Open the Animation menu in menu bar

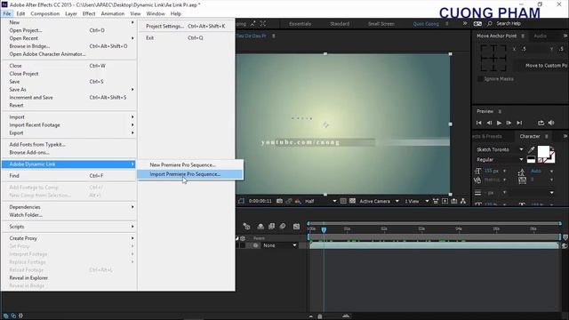tap(113, 13)
